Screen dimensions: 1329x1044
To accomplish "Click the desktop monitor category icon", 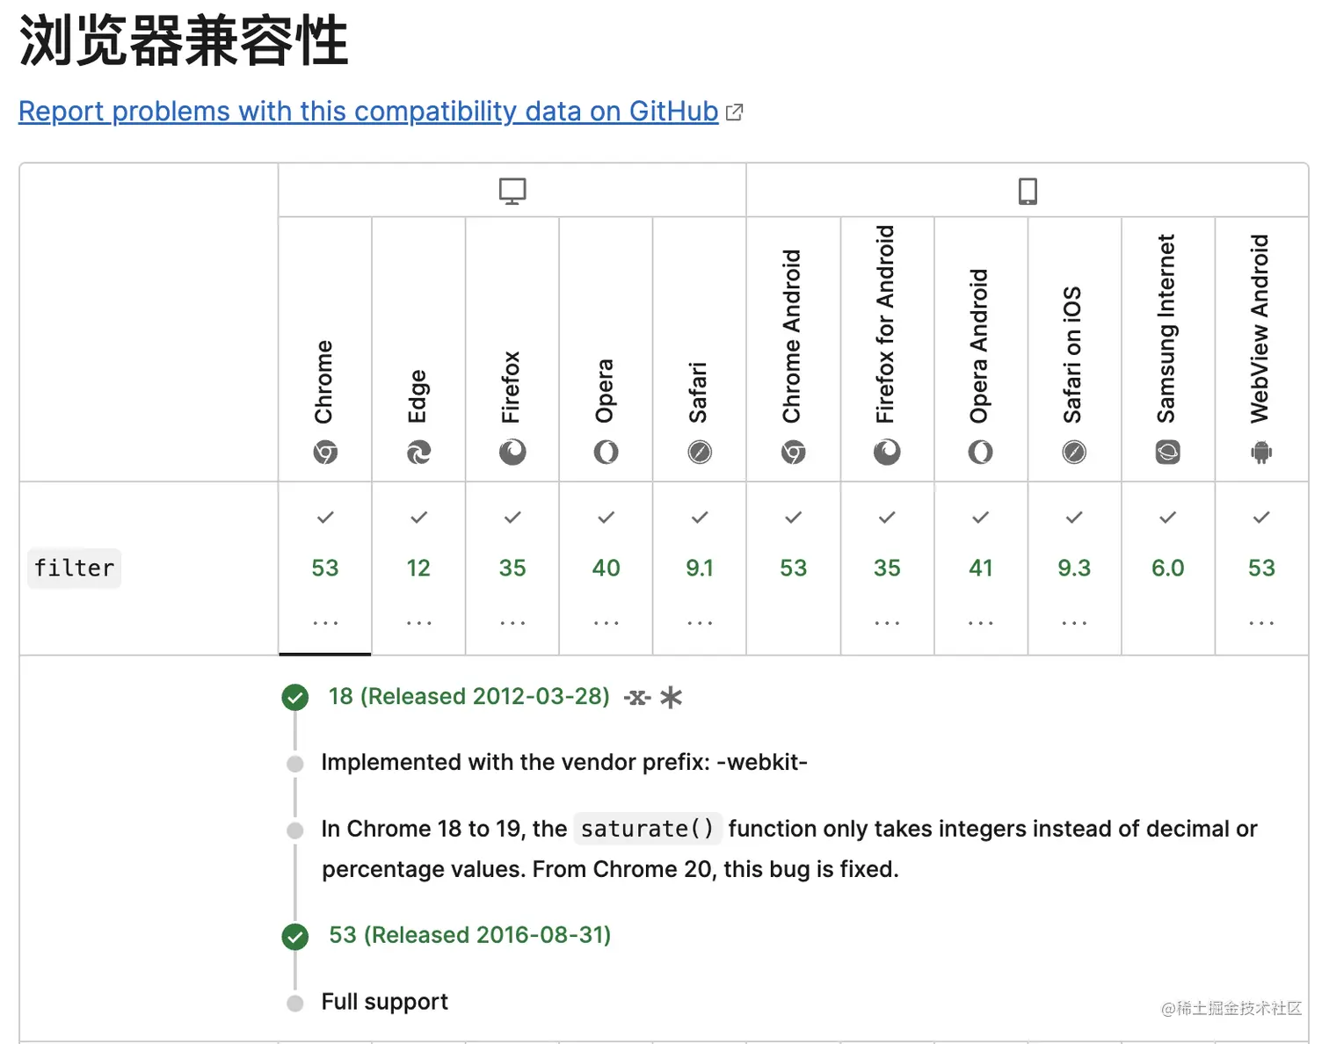I will (x=512, y=191).
